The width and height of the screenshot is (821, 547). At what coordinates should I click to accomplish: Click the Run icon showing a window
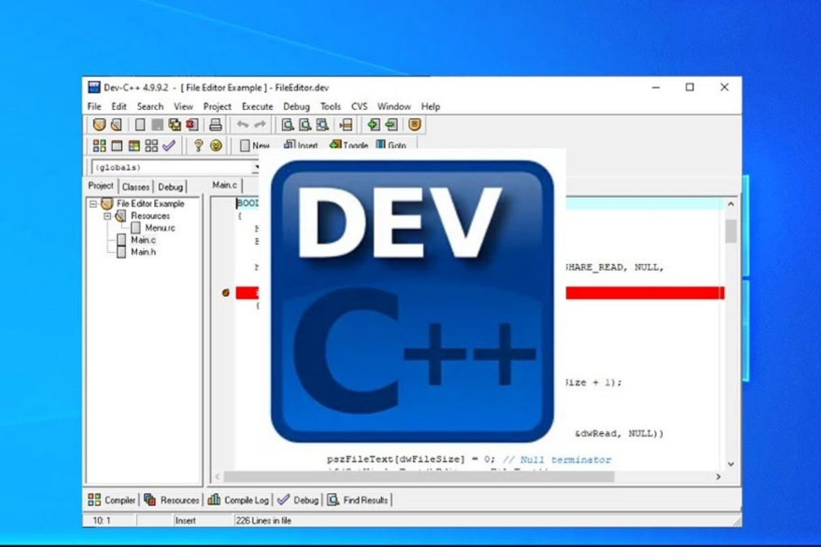tap(116, 145)
